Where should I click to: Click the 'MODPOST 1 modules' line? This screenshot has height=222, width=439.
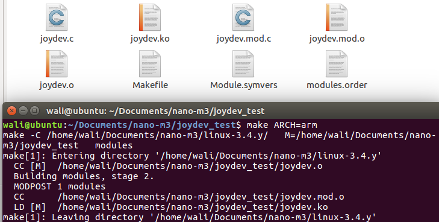tap(60, 186)
